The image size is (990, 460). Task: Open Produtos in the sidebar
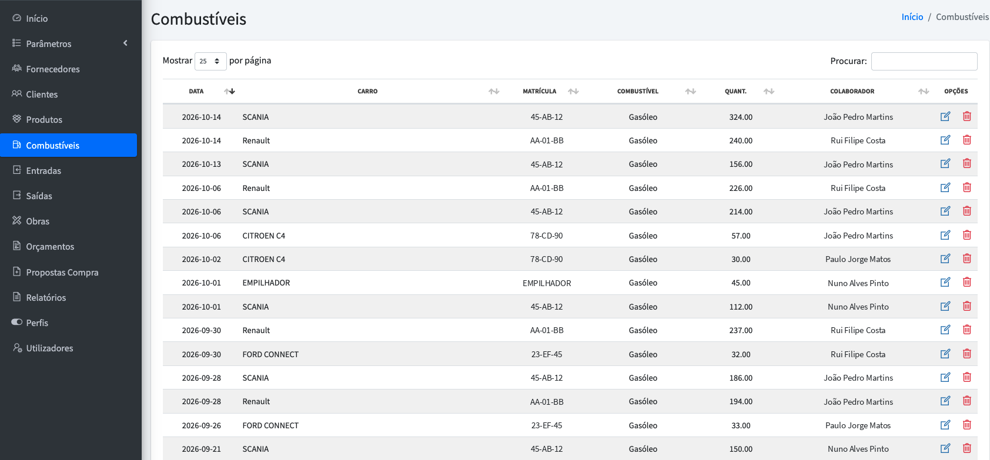click(x=69, y=119)
